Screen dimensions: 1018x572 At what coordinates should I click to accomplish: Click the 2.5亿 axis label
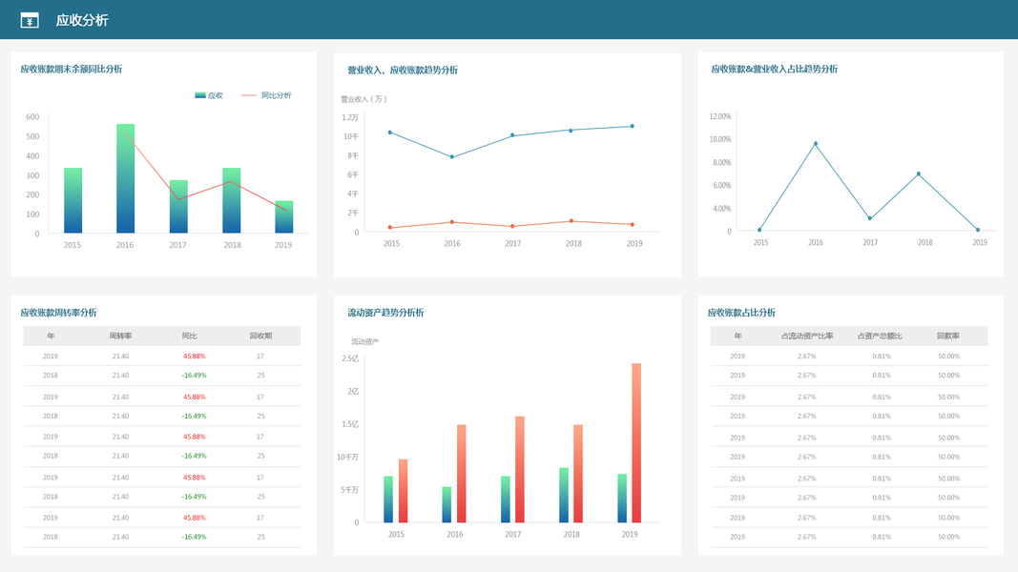[350, 358]
